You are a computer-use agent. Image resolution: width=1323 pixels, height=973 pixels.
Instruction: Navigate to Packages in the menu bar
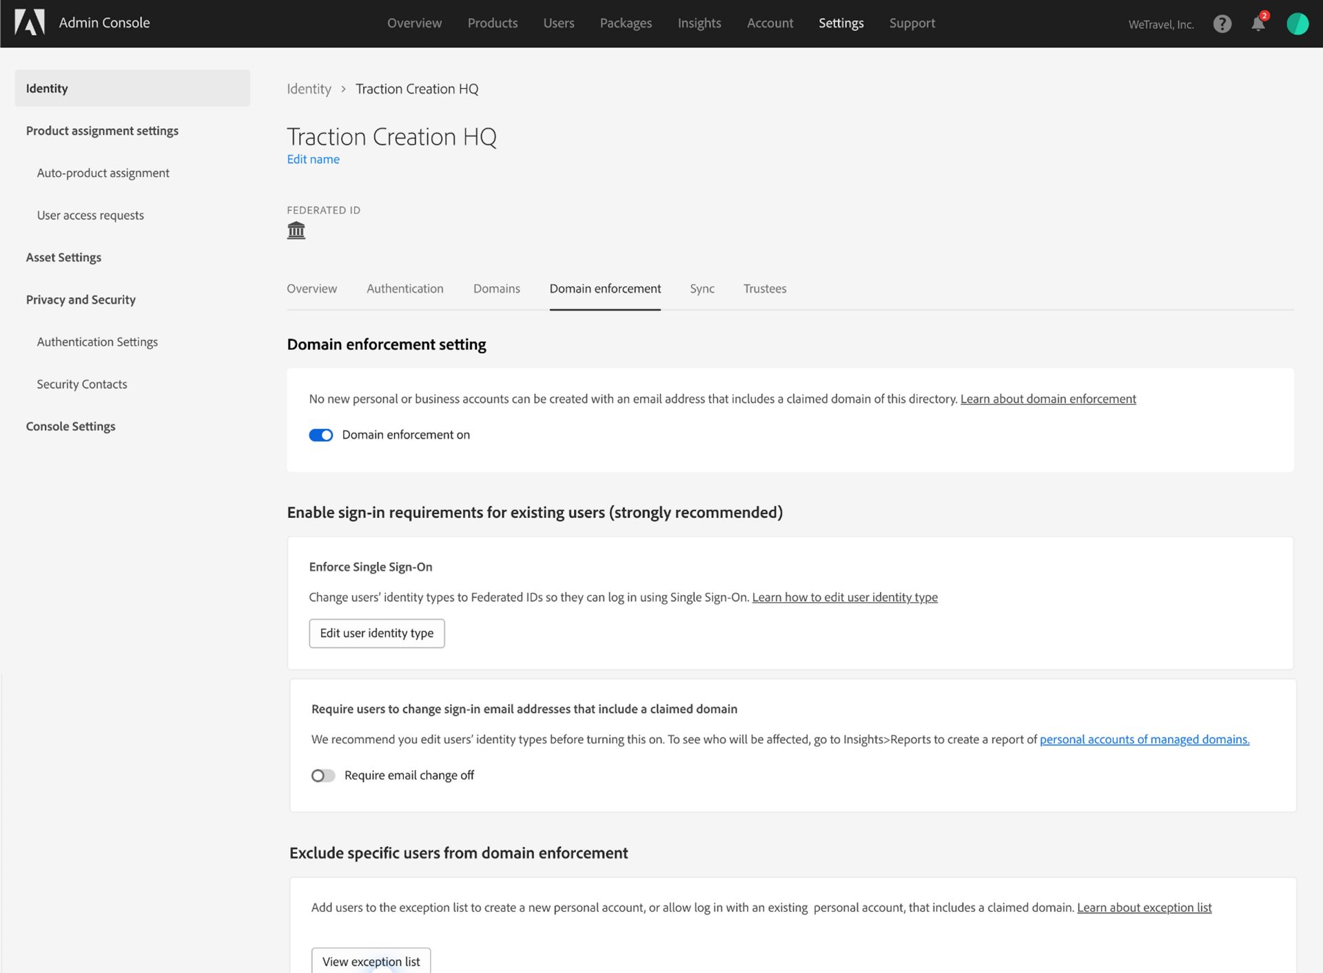click(x=626, y=23)
